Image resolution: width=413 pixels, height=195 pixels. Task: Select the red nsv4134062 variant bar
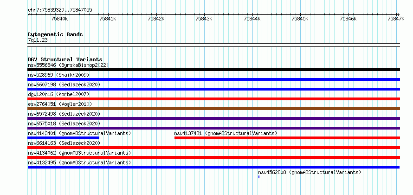click(213, 157)
